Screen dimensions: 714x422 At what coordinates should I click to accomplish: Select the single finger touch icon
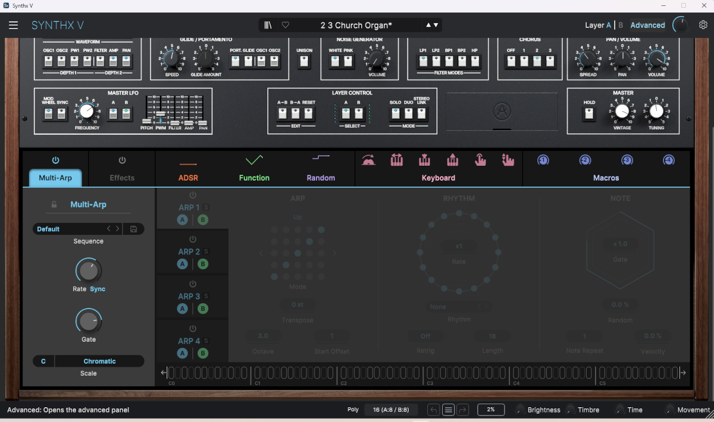[480, 160]
